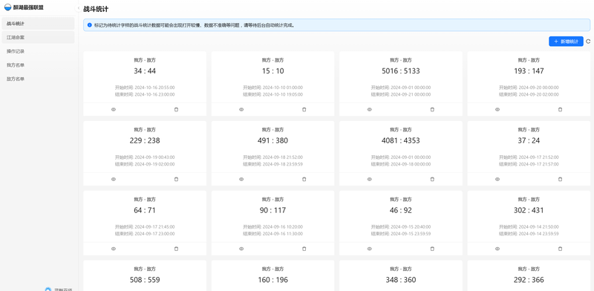Click trash icon on 491 : 380 card
The image size is (594, 291).
(x=304, y=179)
